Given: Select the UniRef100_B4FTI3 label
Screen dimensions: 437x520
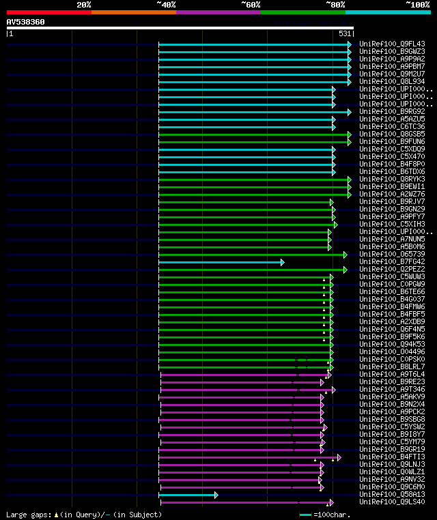Looking at the screenshot, I should coord(392,457).
